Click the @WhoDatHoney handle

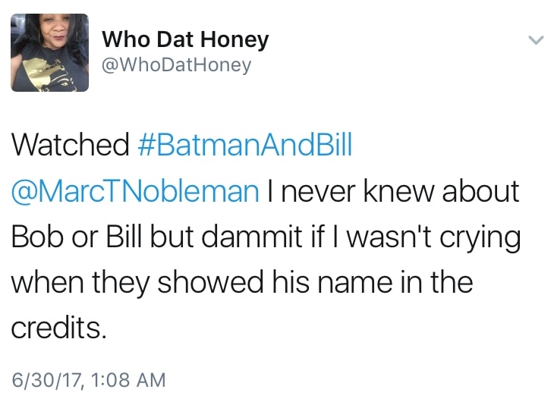pyautogui.click(x=176, y=65)
